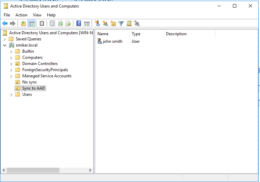Click the app icon in the title bar

click(x=6, y=6)
